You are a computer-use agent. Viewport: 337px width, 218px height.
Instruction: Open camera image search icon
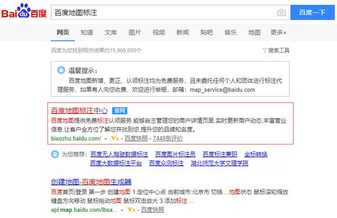(282, 12)
